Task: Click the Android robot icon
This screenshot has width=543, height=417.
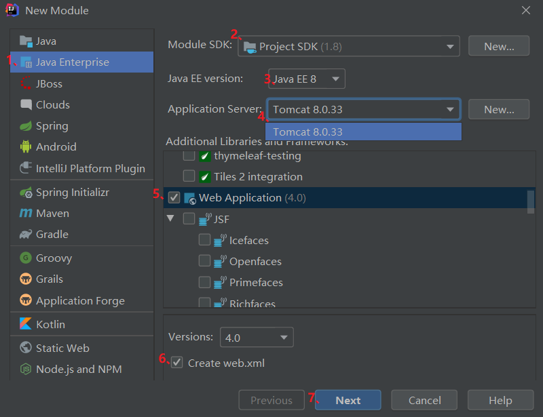Action: click(26, 146)
